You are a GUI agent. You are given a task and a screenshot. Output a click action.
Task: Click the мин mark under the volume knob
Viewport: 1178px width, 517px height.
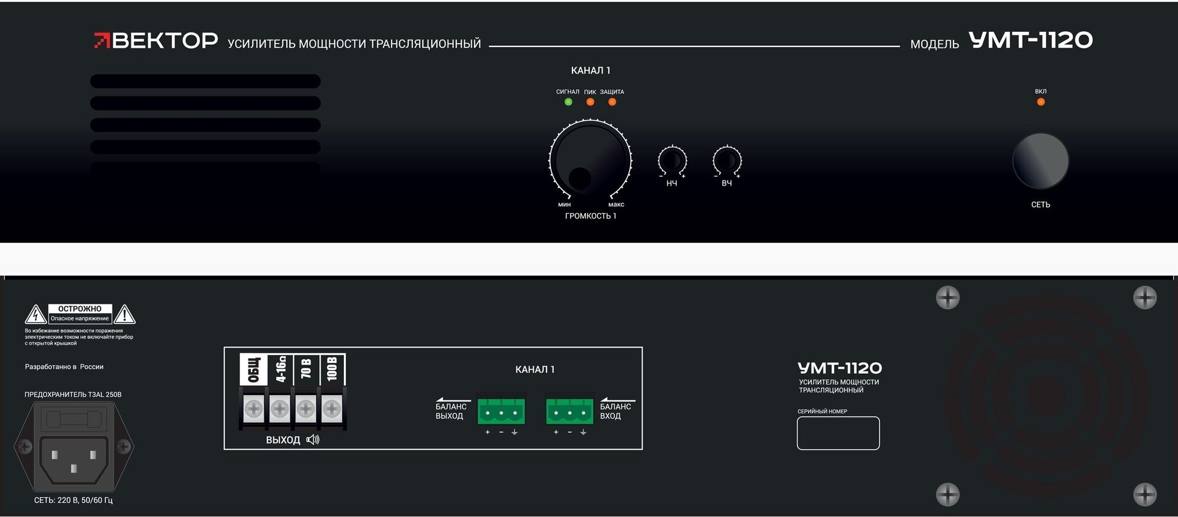[x=564, y=204]
